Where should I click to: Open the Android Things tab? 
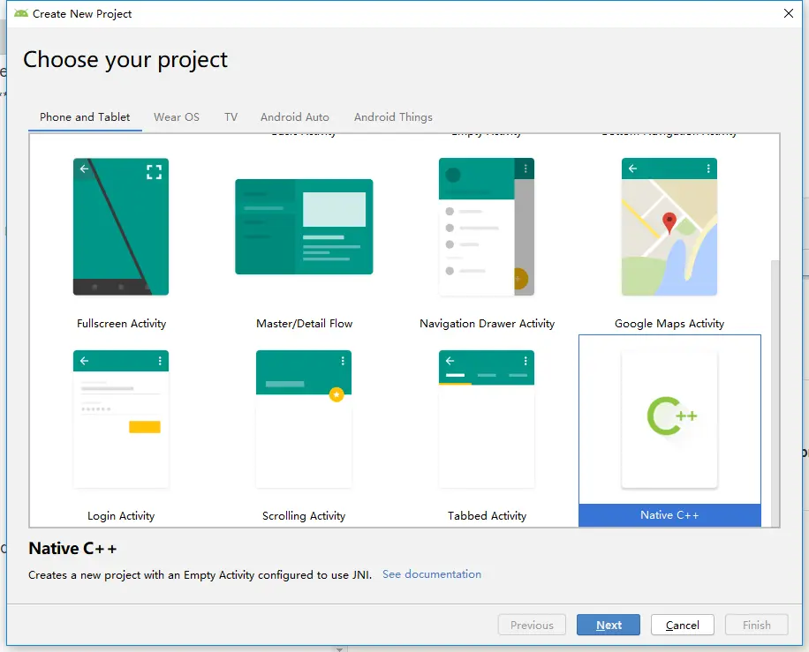point(393,117)
